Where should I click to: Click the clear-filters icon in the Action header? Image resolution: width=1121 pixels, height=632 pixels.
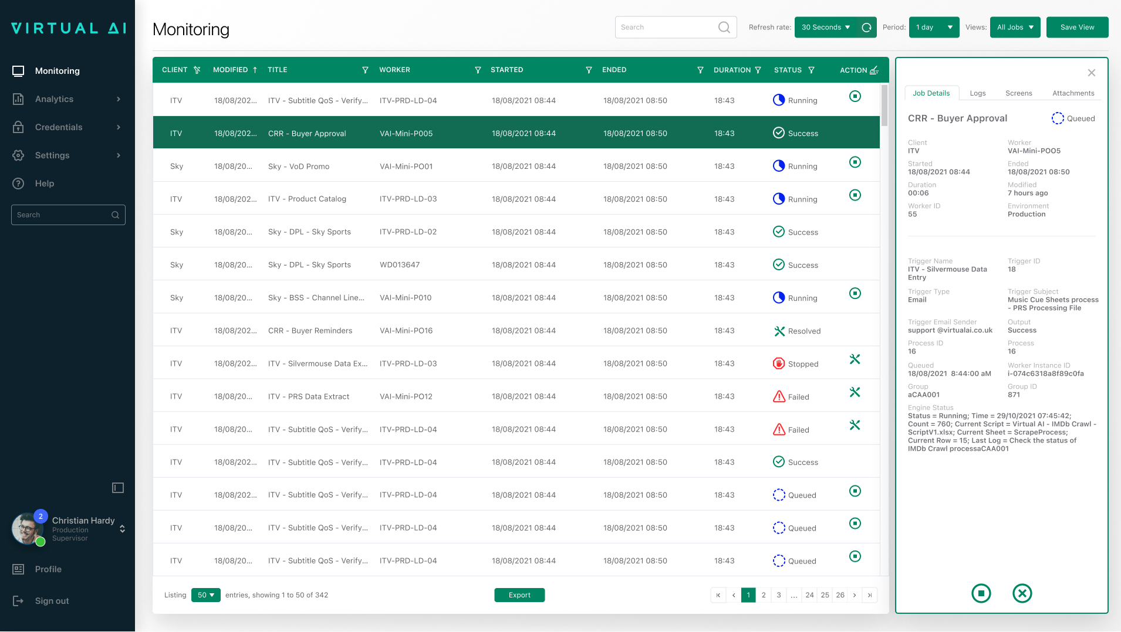point(874,70)
